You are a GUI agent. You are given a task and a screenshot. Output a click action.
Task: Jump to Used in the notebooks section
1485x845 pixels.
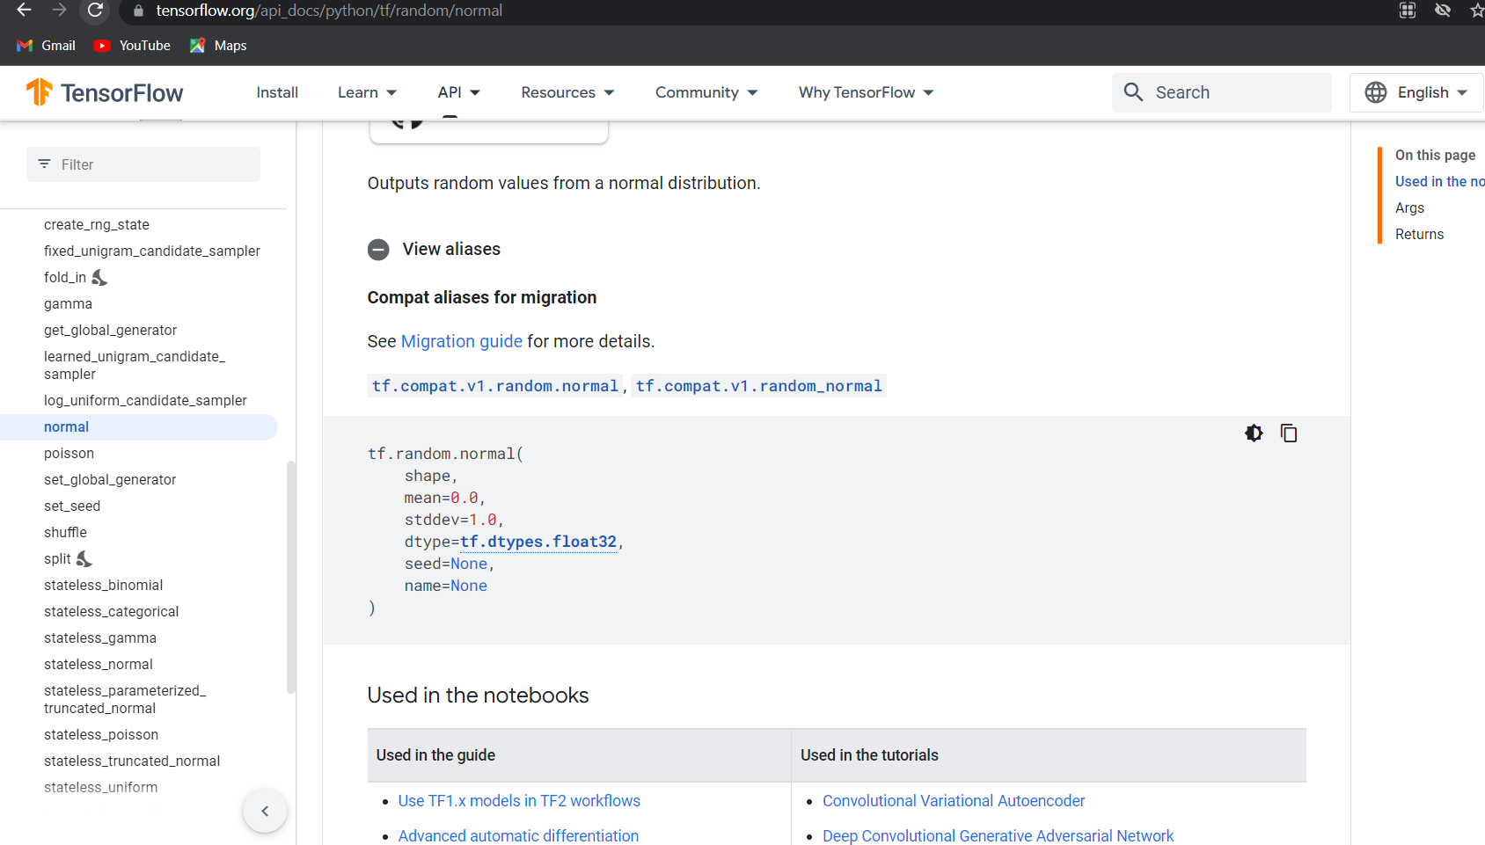(x=1439, y=181)
